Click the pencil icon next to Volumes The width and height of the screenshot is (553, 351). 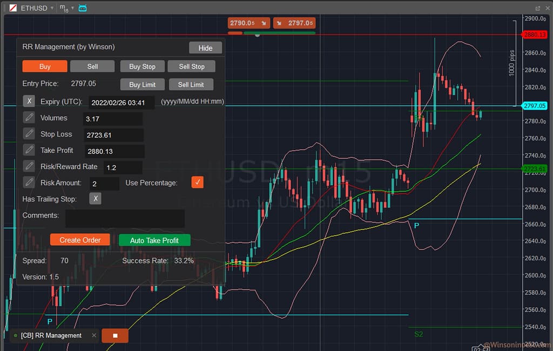pyautogui.click(x=29, y=118)
